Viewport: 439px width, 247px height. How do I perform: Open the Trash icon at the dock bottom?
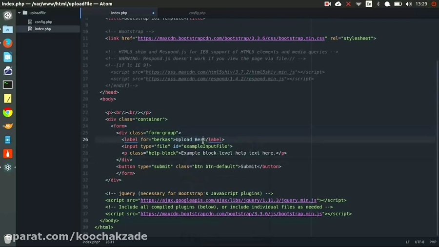(7, 239)
